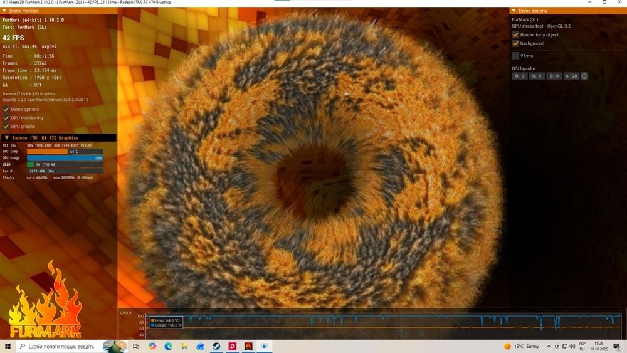This screenshot has width=627, height=353.
Task: Click the FurMark (64-bit) 2.10.2.0 text
Action: 33,19
